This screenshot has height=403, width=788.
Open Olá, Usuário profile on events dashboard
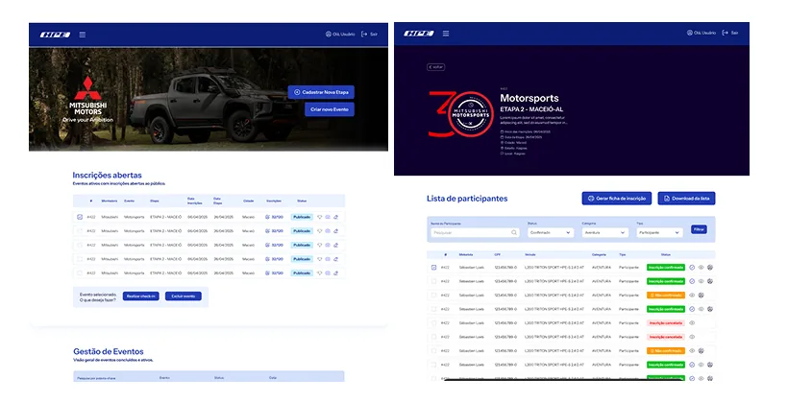click(340, 35)
